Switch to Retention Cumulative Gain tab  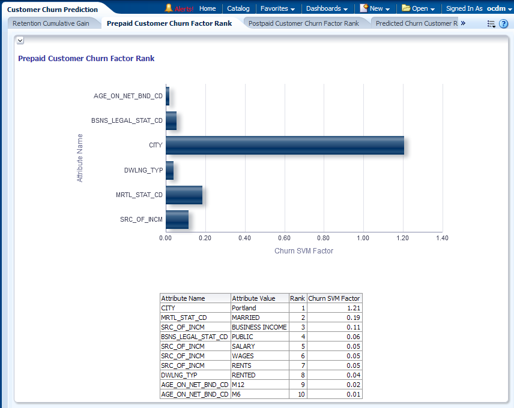click(x=51, y=23)
